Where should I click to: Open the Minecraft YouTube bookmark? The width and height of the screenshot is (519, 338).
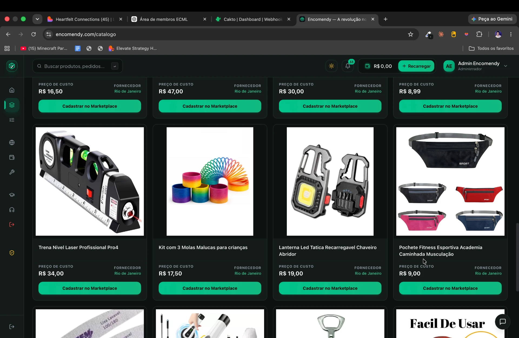click(x=44, y=48)
